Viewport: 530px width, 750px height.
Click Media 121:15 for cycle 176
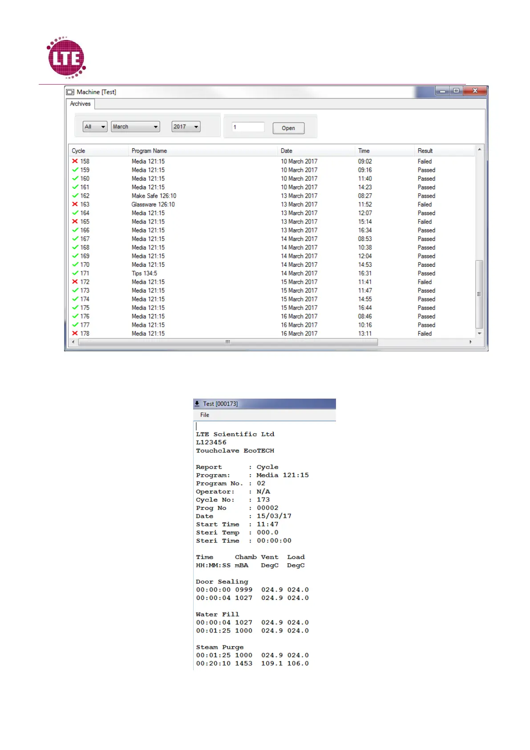[148, 316]
